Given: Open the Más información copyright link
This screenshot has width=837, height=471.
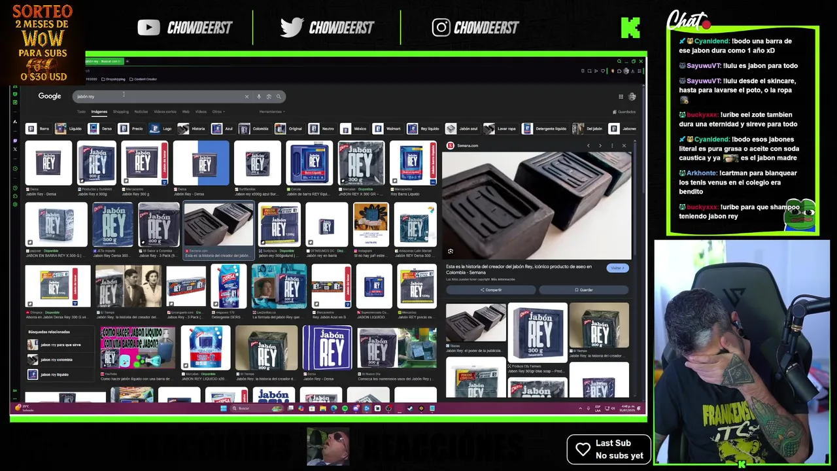Looking at the screenshot, I should coord(502,279).
